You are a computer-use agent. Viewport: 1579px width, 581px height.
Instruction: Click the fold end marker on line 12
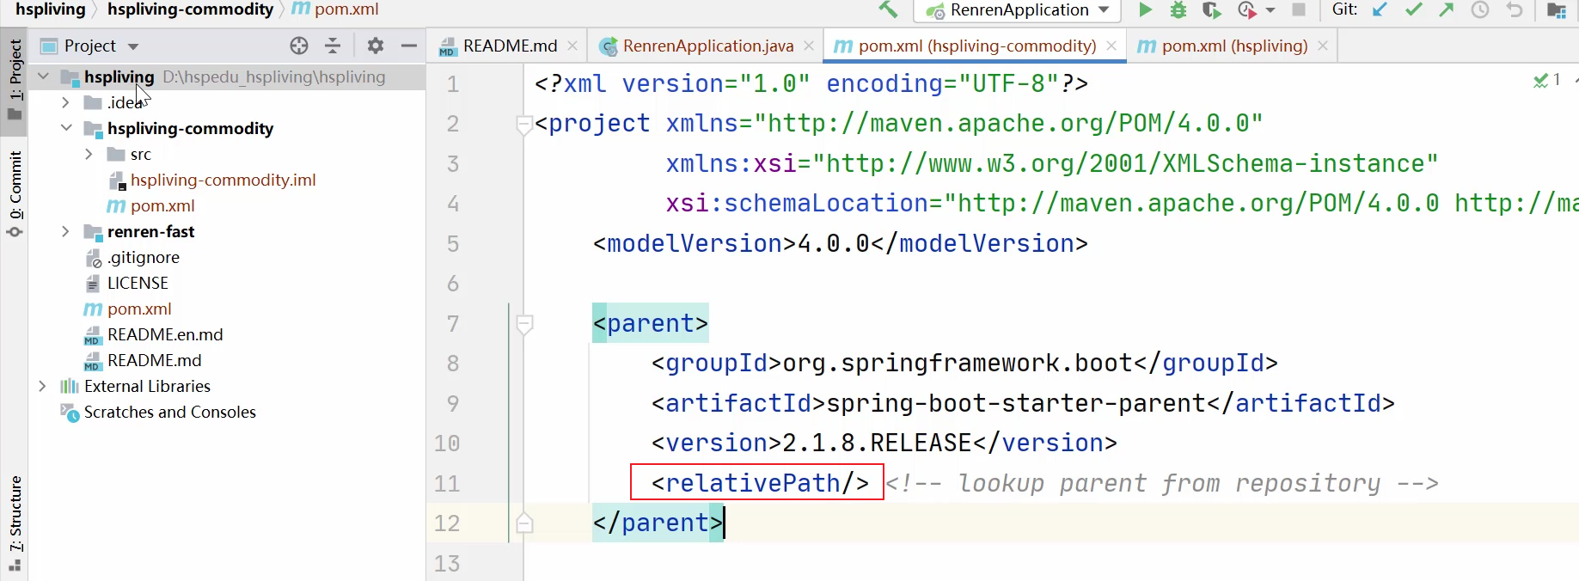point(524,523)
